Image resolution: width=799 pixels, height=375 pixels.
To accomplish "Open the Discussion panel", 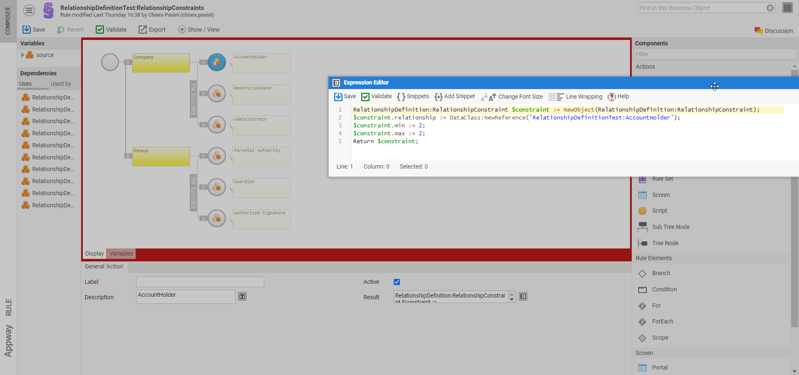I will [x=774, y=31].
